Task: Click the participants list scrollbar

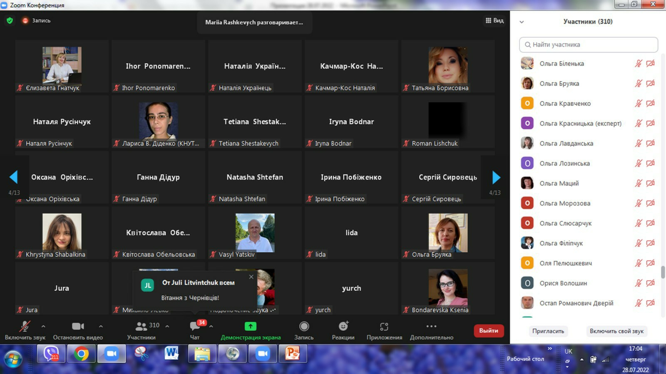Action: tap(663, 272)
